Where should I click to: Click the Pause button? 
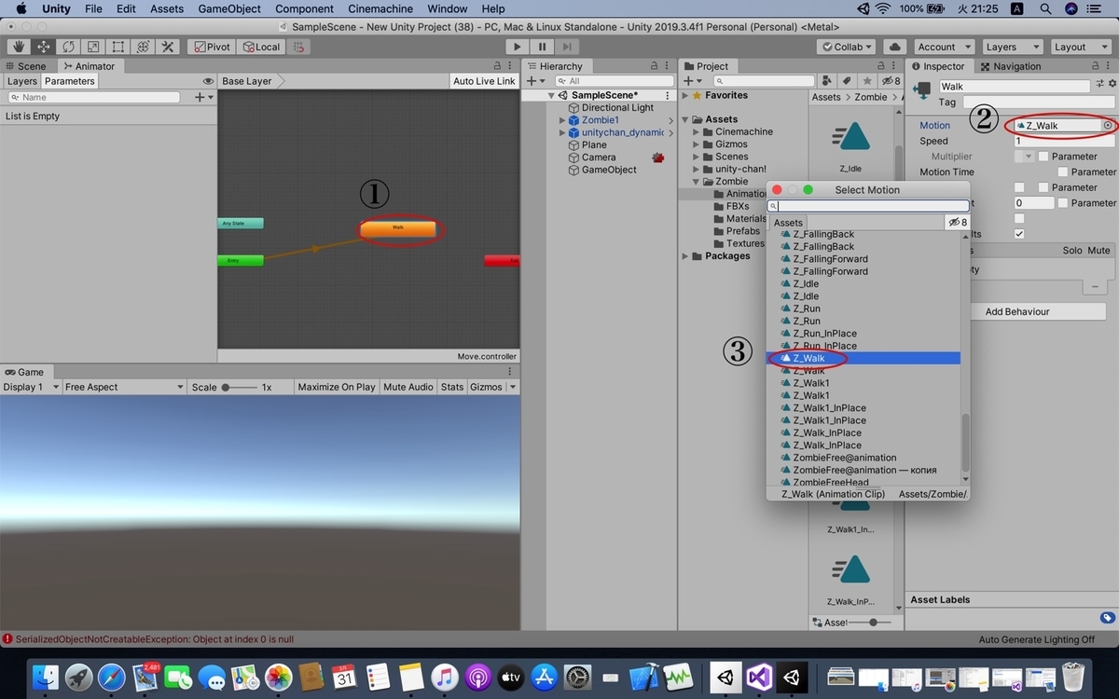[542, 47]
